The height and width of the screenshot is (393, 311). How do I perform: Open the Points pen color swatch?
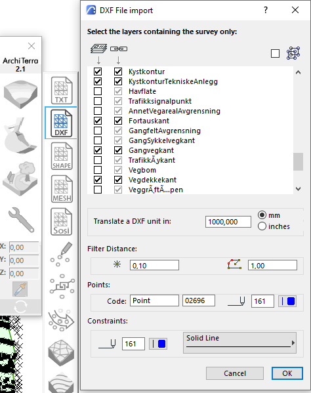point(287,301)
